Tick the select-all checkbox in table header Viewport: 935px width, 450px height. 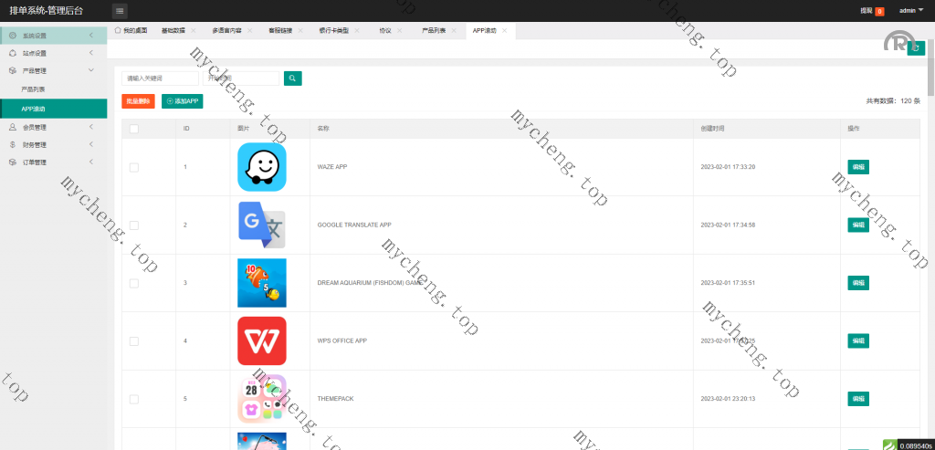[x=134, y=129]
